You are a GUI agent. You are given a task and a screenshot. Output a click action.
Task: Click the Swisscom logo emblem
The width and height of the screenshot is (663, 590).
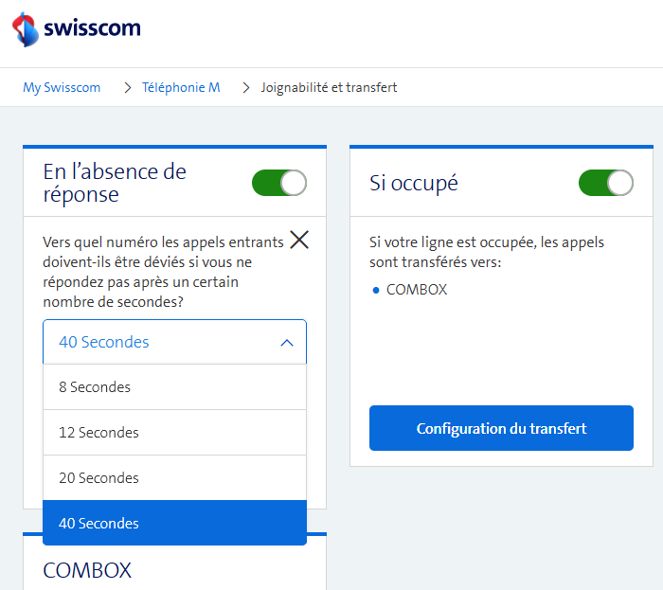point(26,28)
